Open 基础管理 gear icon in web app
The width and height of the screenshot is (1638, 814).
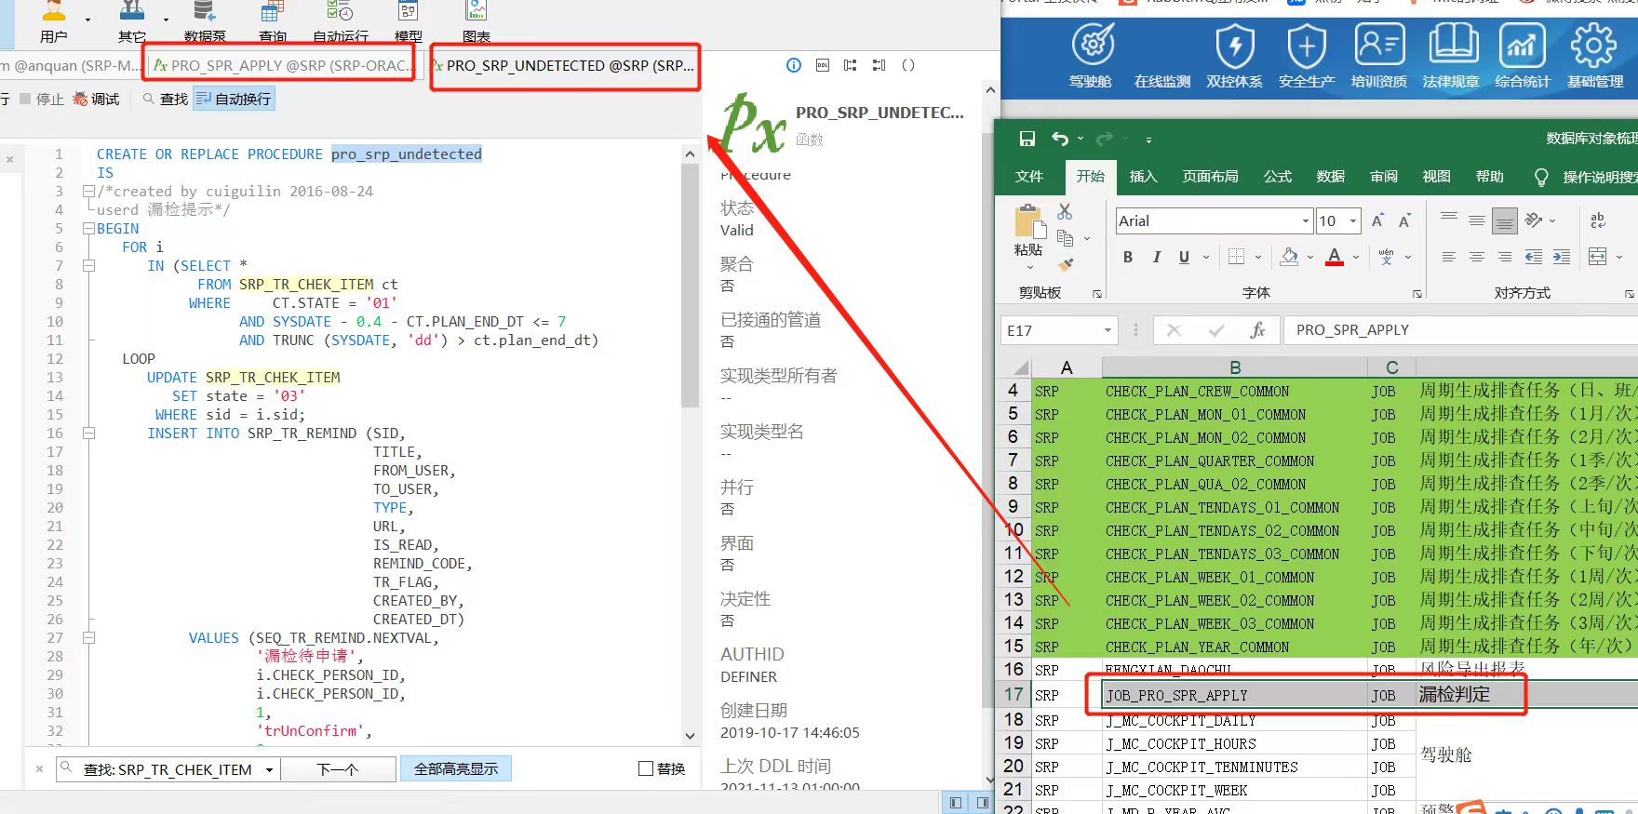pos(1595,54)
